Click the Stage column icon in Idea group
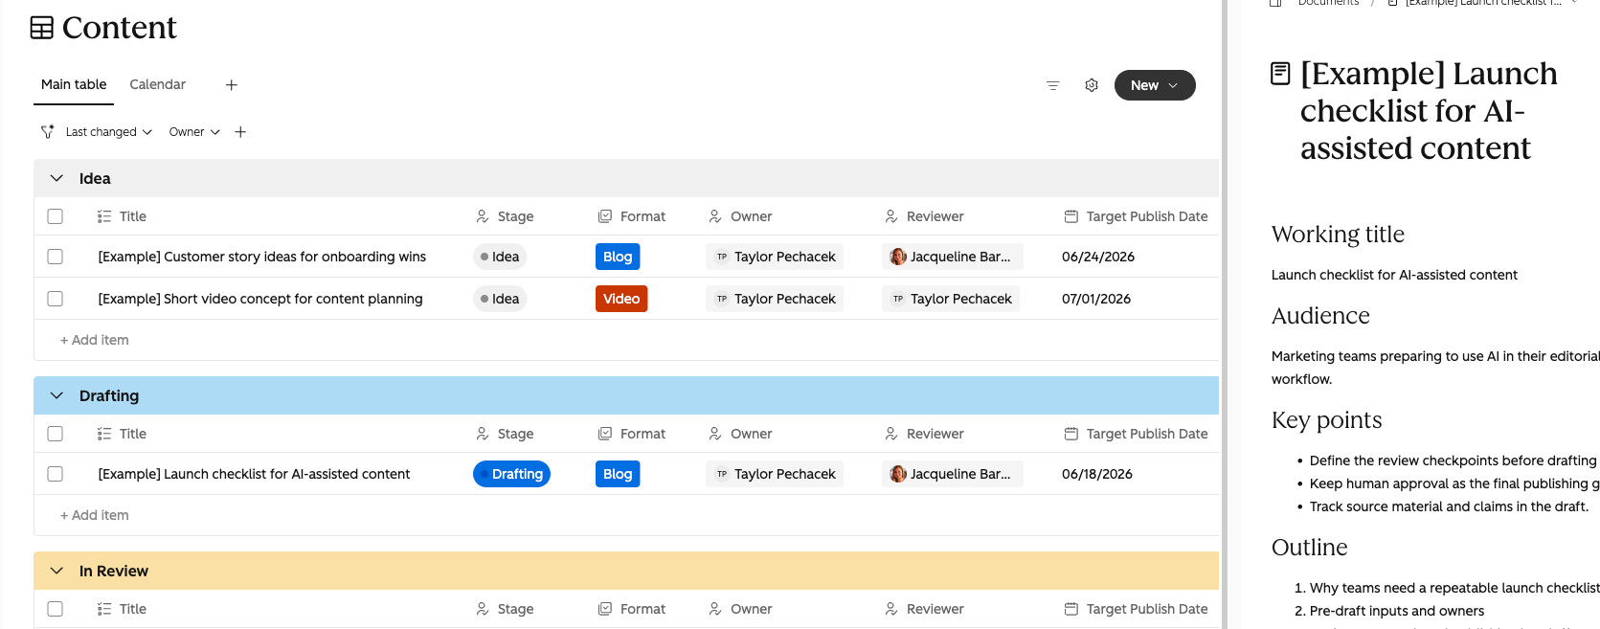Viewport: 1600px width, 629px height. [x=483, y=216]
